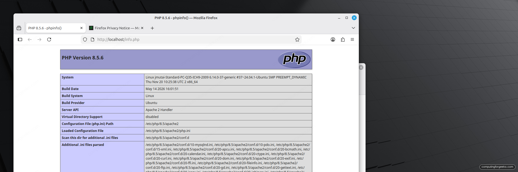Open the Extensions puzzle icon

343,40
